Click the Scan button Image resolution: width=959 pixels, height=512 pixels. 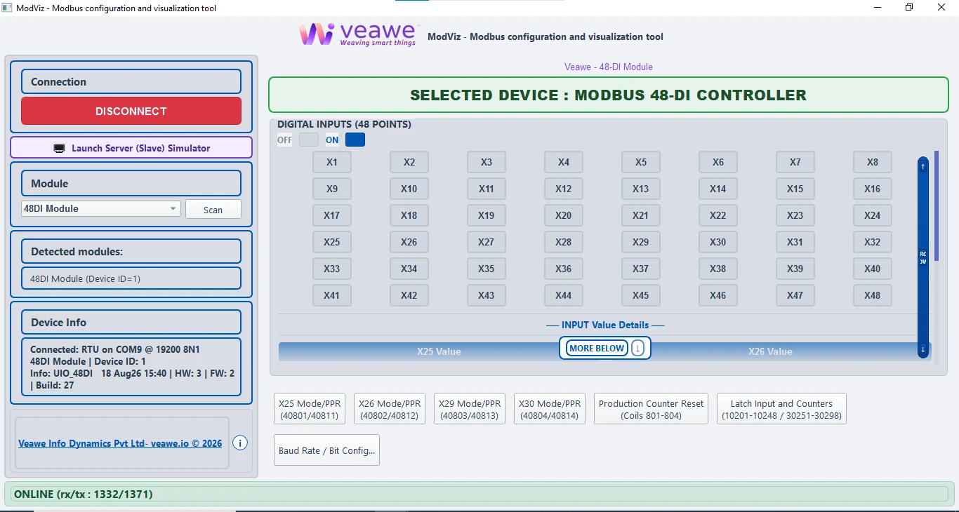click(213, 209)
